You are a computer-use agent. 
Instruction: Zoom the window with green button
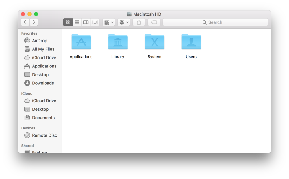36,14
